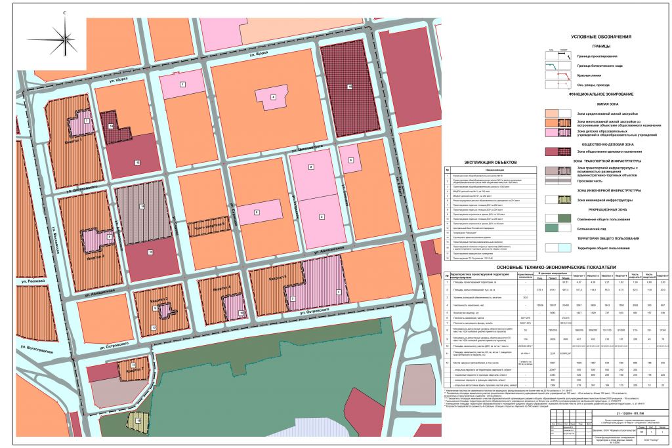Select object marker 4 in the large northern block
Screen dimensions: 672x448
(x=273, y=97)
